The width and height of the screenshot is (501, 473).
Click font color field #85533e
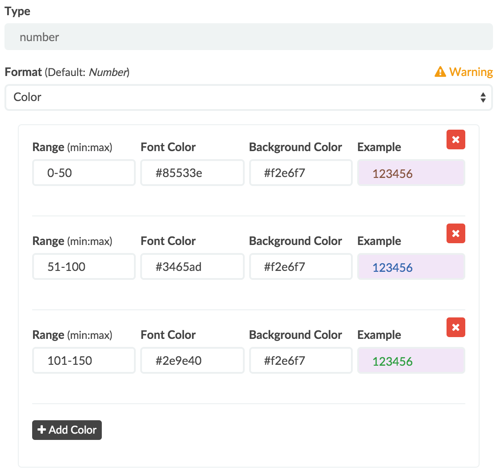[192, 173]
